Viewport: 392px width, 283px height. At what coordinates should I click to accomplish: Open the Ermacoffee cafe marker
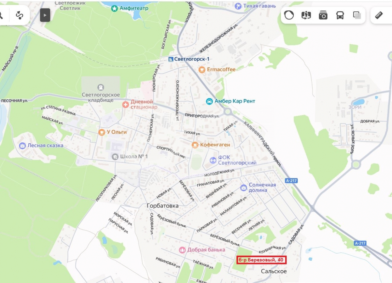coord(202,69)
